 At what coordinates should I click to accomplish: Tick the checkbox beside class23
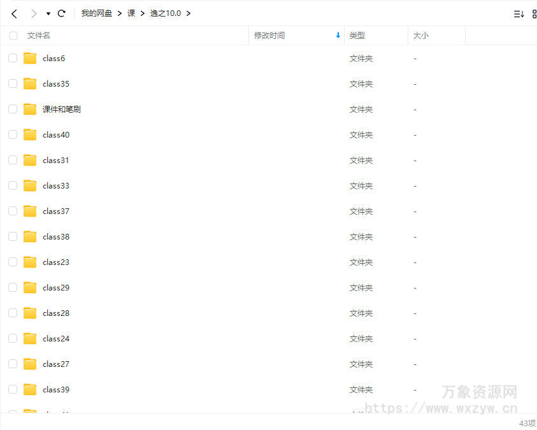pyautogui.click(x=12, y=262)
